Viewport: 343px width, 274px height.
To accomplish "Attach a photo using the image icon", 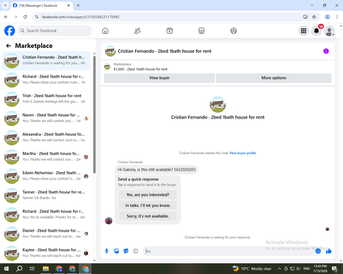I will [117, 251].
